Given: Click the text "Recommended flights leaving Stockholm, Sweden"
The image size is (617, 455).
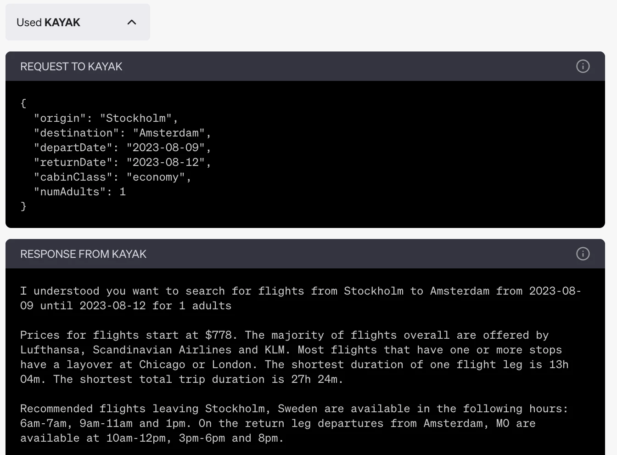Looking at the screenshot, I should (168, 409).
